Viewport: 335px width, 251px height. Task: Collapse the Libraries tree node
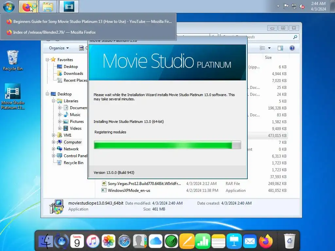53,101
